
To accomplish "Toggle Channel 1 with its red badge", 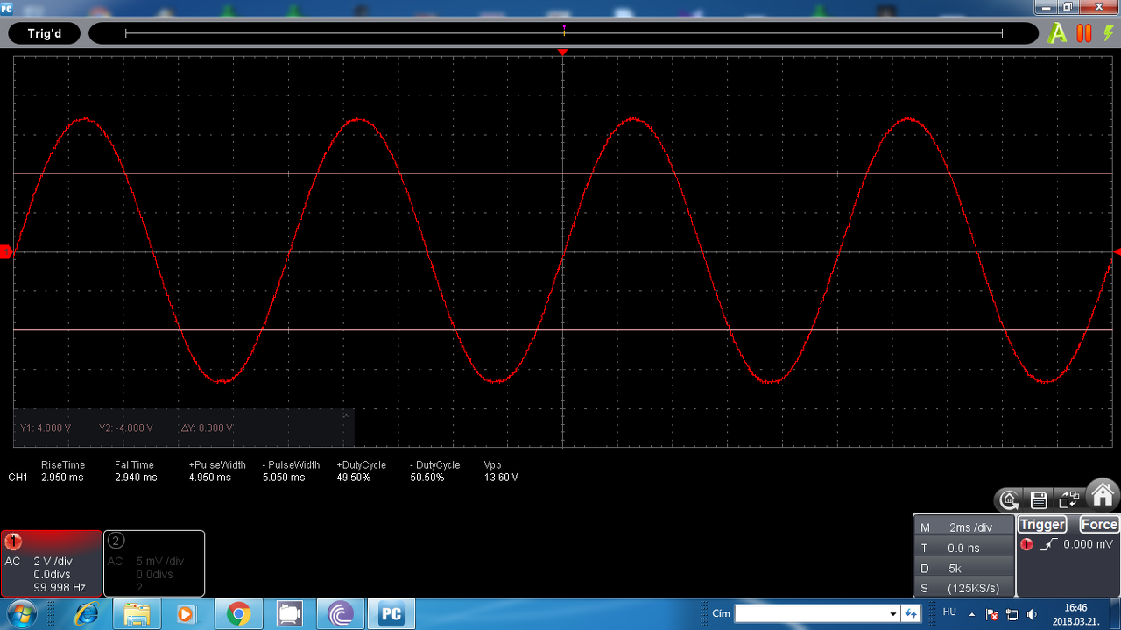I will 14,541.
